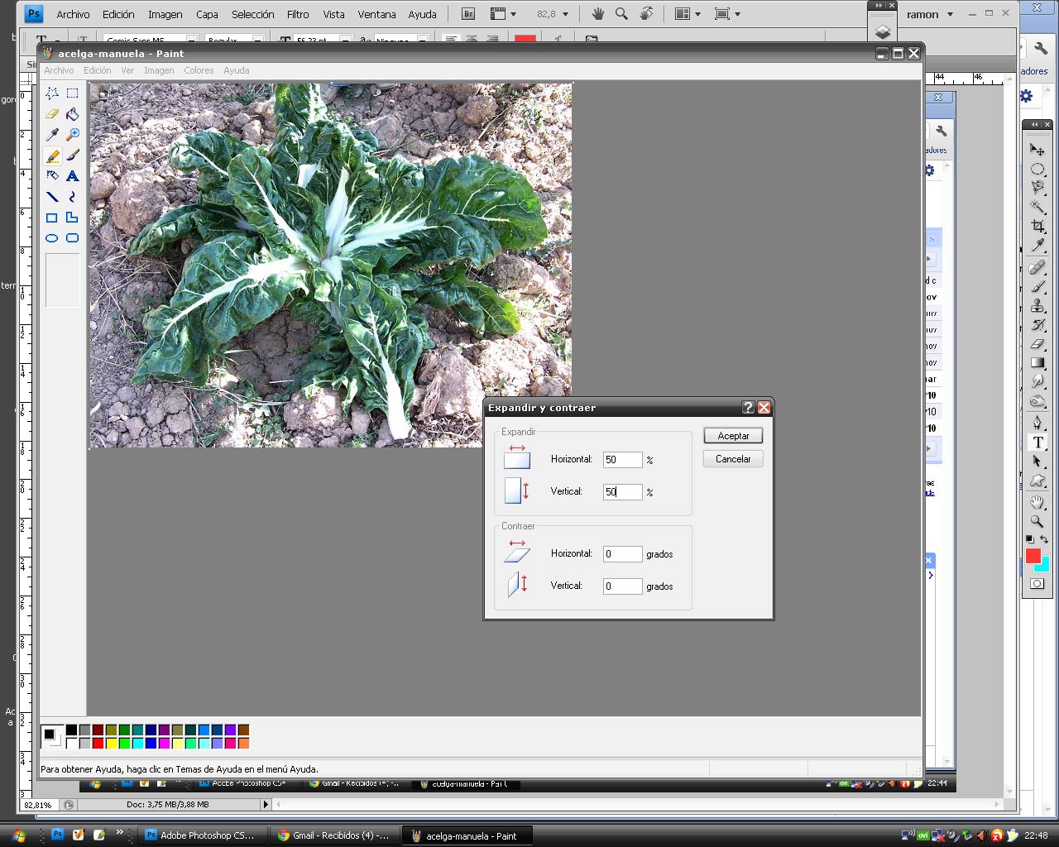Click the Contraer Horizontal grados field
The height and width of the screenshot is (847, 1059).
[622, 554]
